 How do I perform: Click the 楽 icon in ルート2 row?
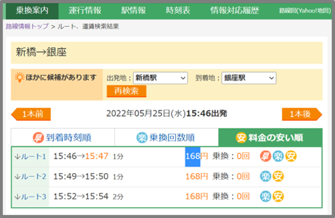click(x=265, y=176)
